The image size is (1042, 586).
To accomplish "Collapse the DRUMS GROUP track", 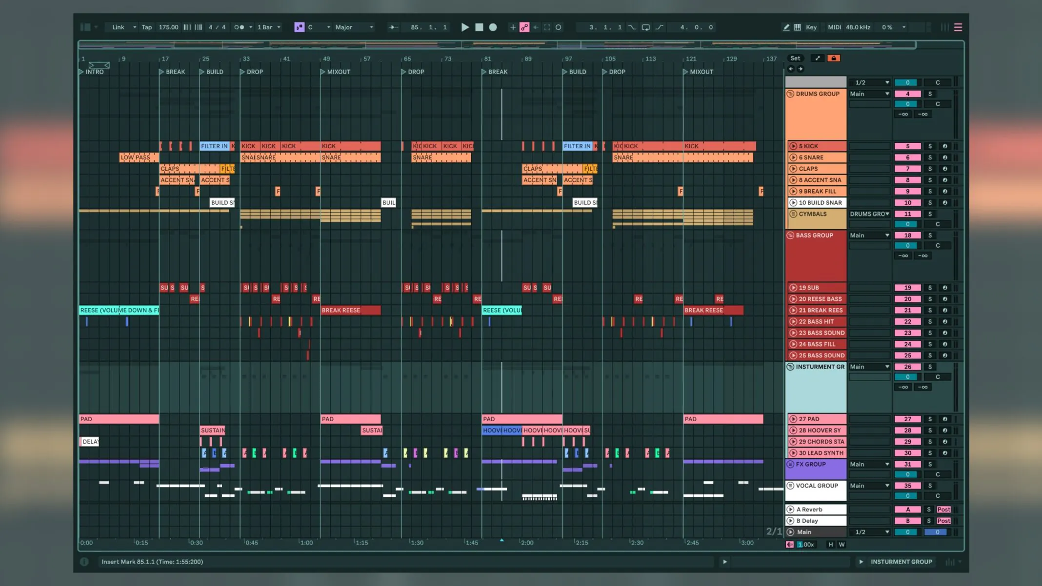I will [x=790, y=94].
